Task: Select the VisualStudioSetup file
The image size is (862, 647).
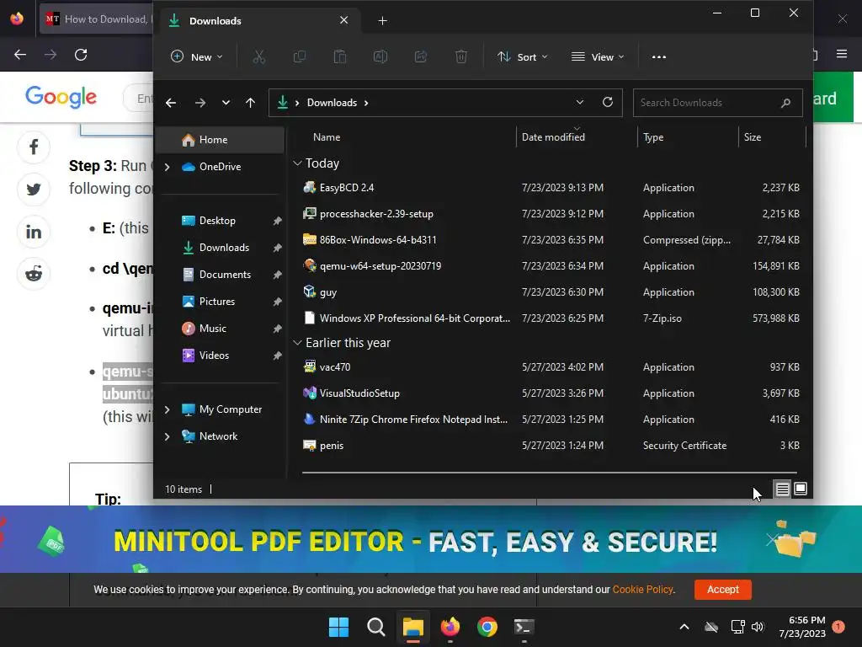Action: pos(550,393)
